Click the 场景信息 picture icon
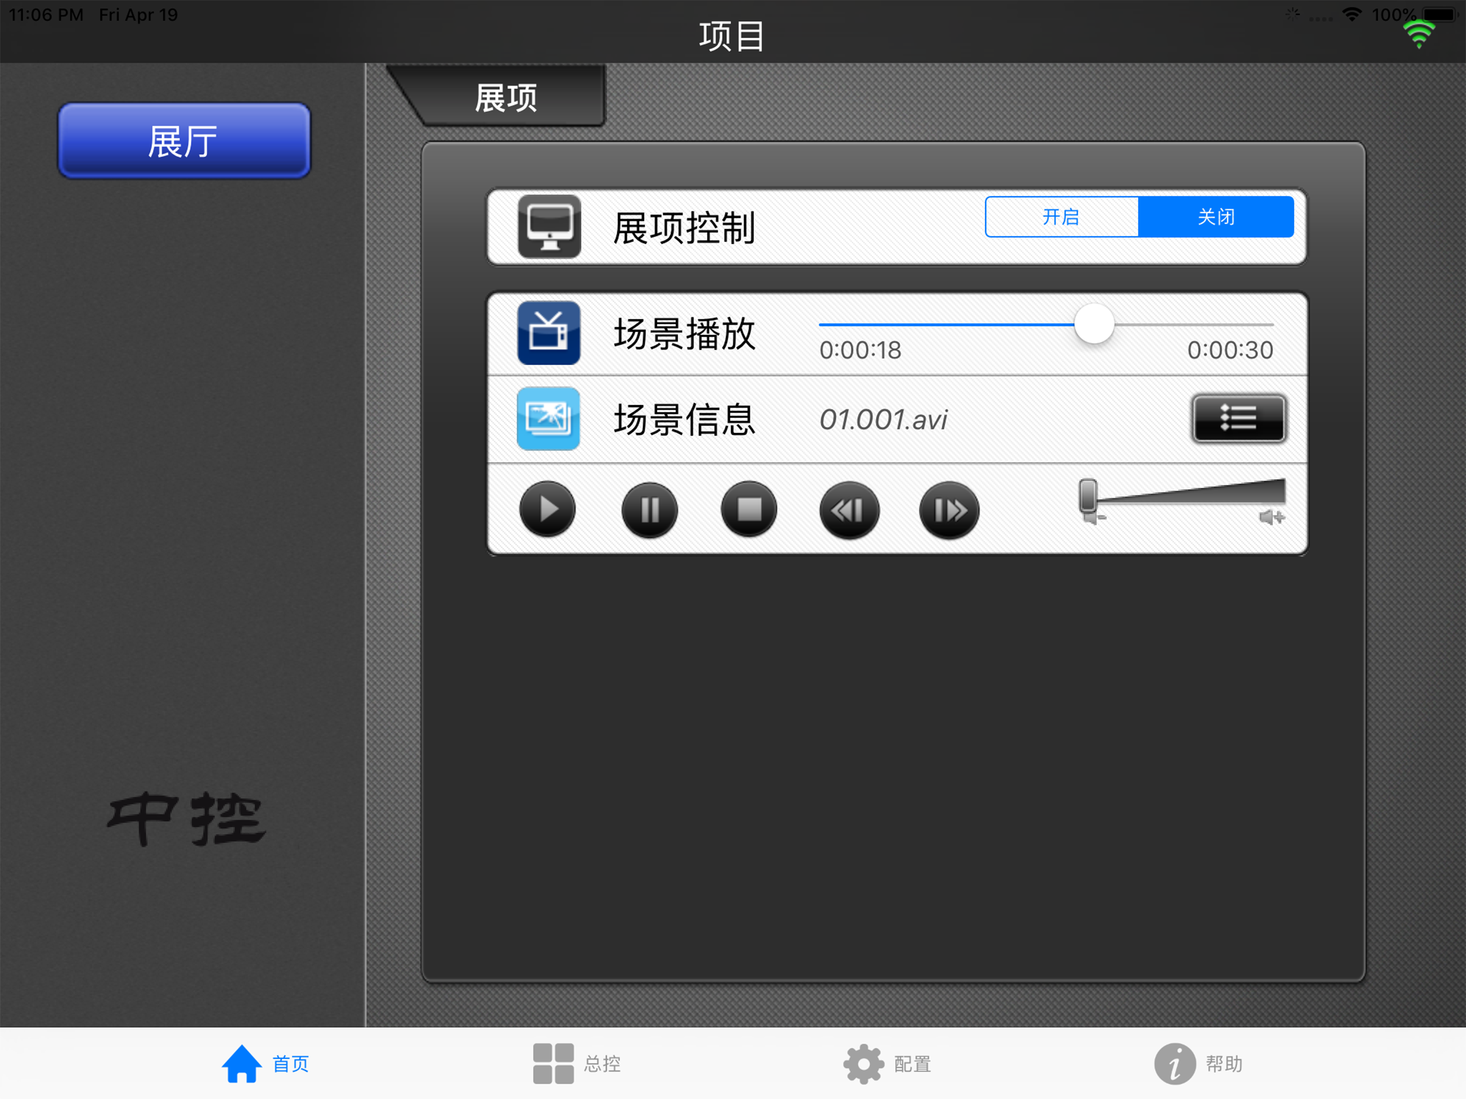 pos(549,419)
